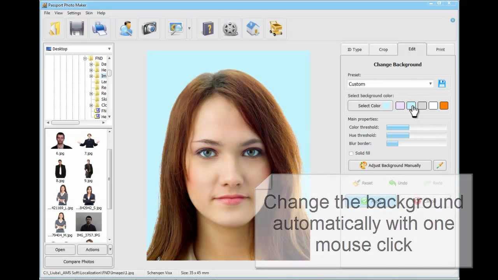This screenshot has height=280, width=498.
Task: Select the 6.jpg thumbnail
Action: coord(60,143)
